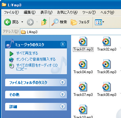Collapse the ミュージックのタスク panel
The width and height of the screenshot is (121, 118).
pyautogui.click(x=63, y=44)
